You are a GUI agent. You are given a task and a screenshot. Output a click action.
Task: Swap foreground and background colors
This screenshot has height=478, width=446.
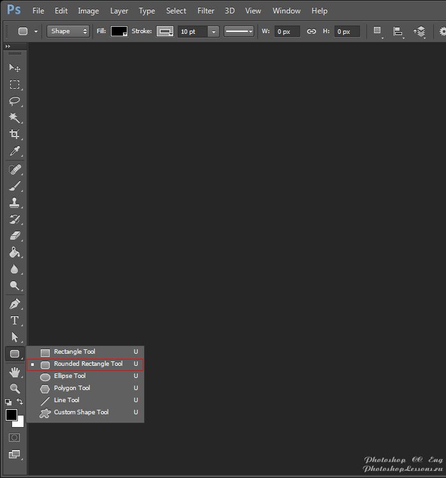click(20, 402)
